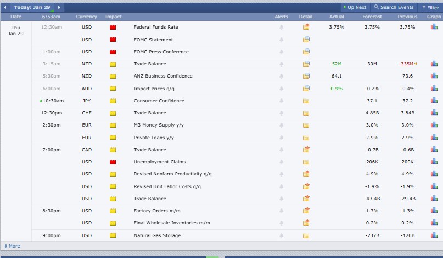The width and height of the screenshot is (443, 258).
Task: Expand details for M3 Money Supply y/y
Action: (306, 125)
